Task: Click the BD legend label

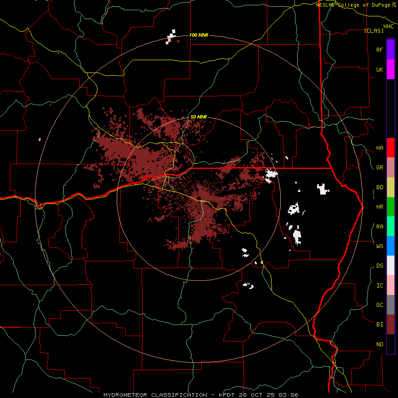Action: pos(379,188)
